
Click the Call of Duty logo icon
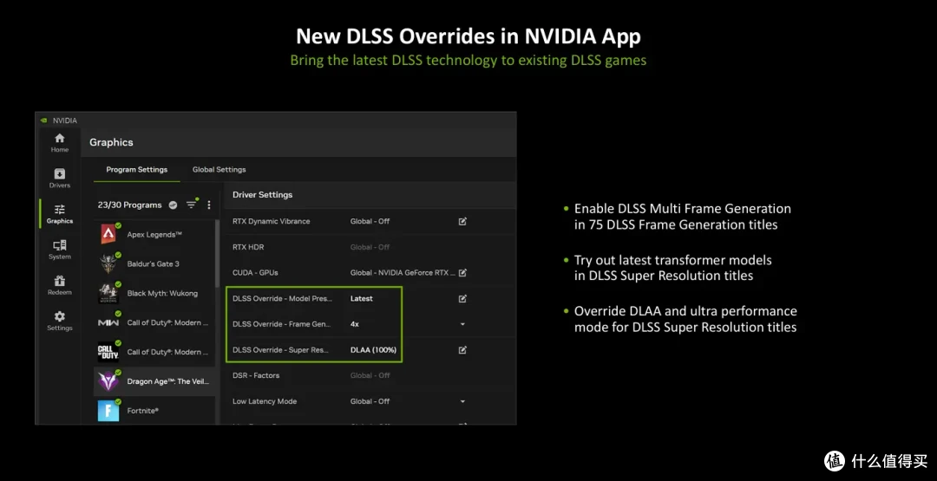pyautogui.click(x=108, y=352)
